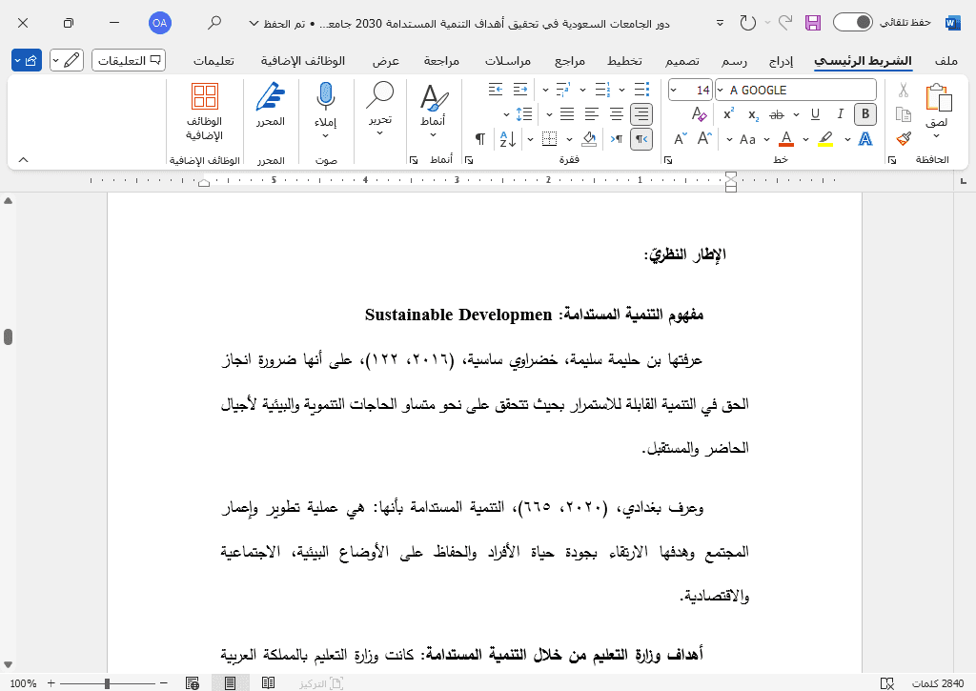Open the Editor (المحرر) pane
This screenshot has width=976, height=691.
(270, 105)
